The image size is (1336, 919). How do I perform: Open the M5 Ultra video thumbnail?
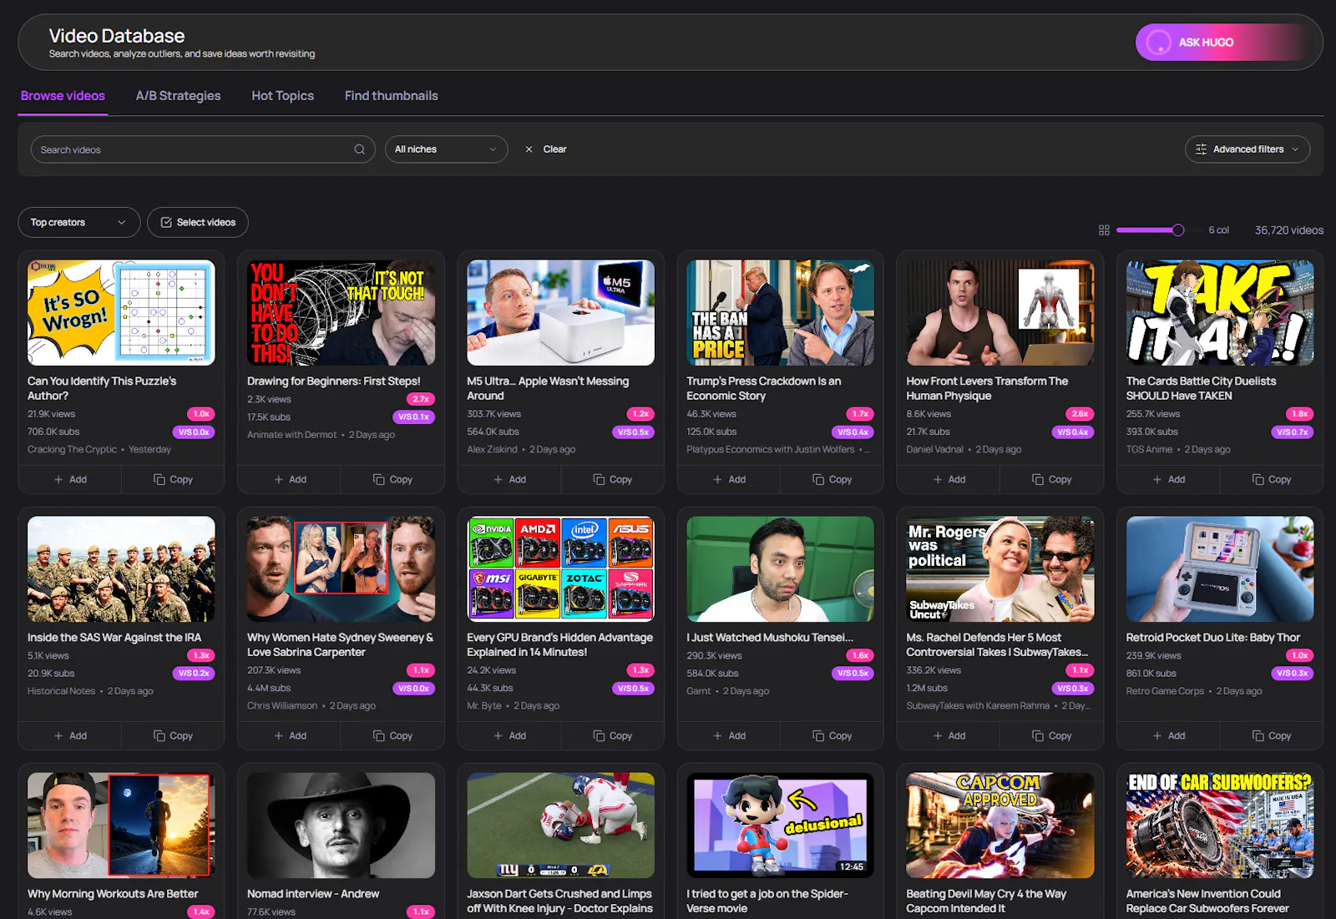pos(560,313)
